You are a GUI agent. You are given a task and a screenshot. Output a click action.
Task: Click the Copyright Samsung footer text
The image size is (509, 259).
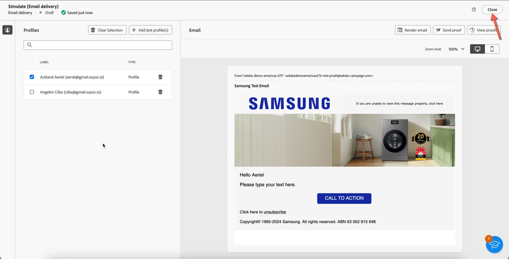click(x=308, y=222)
